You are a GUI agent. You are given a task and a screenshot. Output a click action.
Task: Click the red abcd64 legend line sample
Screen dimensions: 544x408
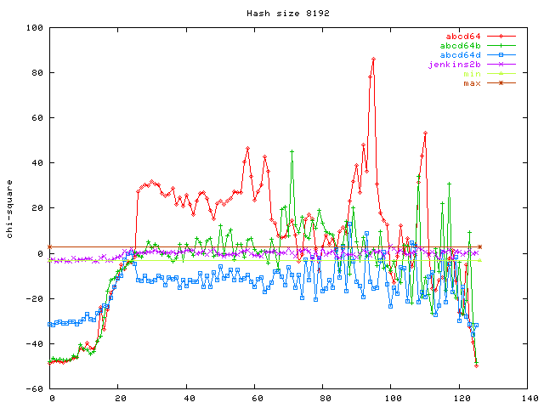501,37
